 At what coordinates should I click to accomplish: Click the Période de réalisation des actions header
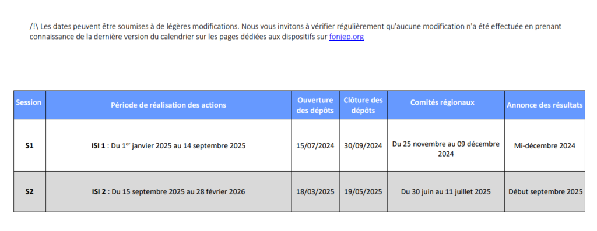tap(168, 105)
